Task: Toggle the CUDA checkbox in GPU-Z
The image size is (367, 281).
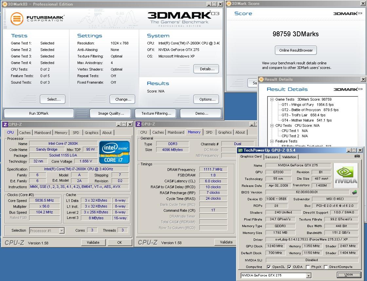Action: [289, 267]
